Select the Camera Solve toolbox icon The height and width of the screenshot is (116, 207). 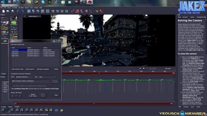click(5, 32)
